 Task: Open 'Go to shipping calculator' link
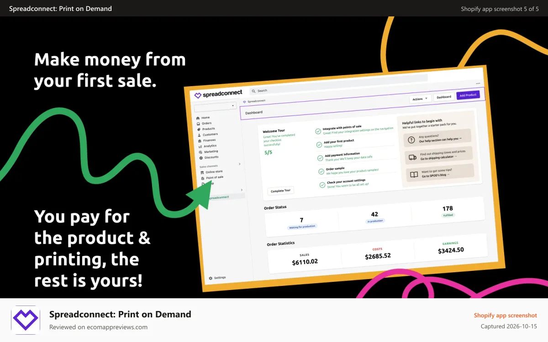pos(438,157)
